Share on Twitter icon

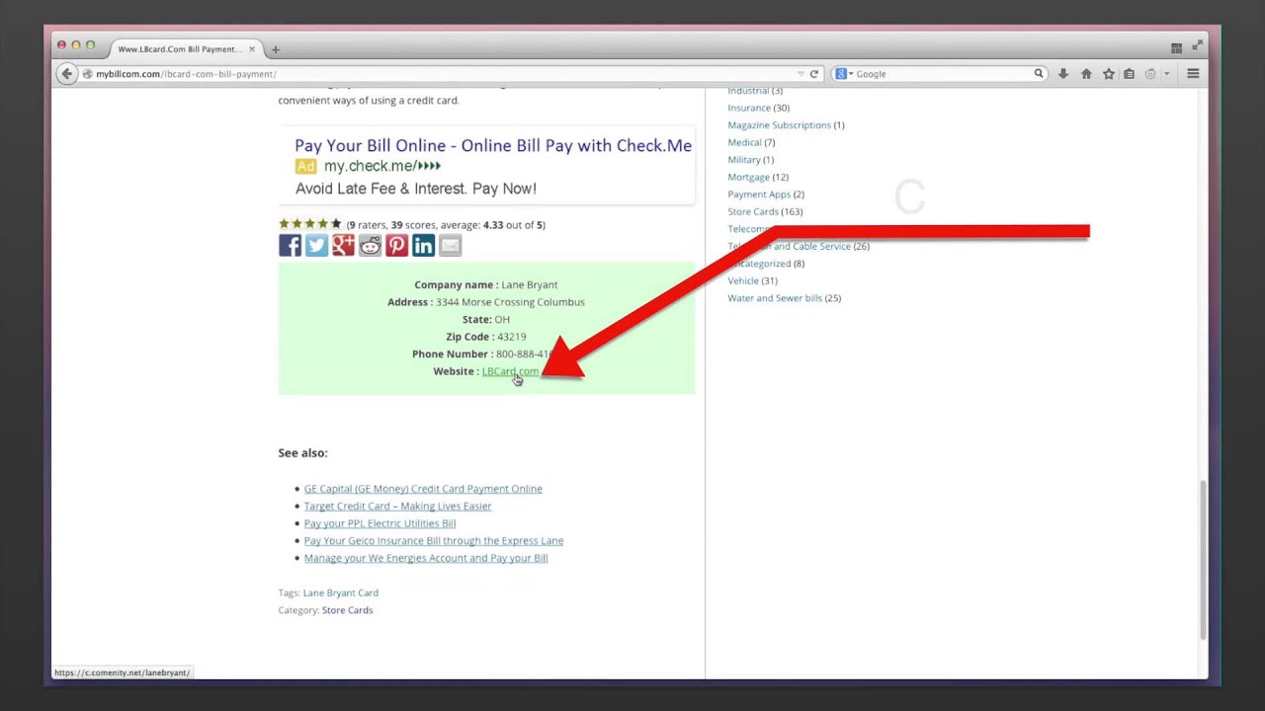pyautogui.click(x=316, y=246)
